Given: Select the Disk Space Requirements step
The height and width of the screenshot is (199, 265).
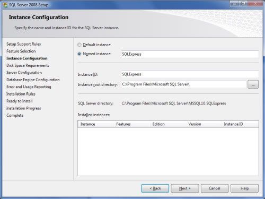Looking at the screenshot, I should [x=28, y=65].
